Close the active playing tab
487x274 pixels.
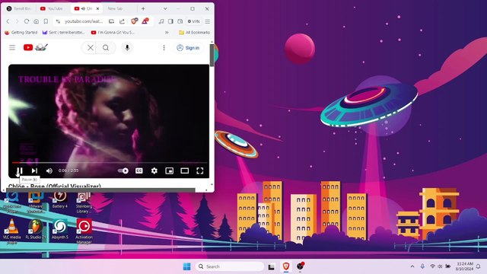[x=97, y=8]
